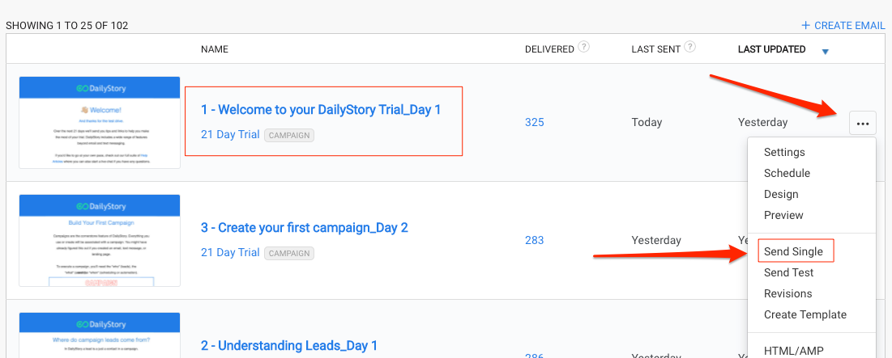892x358 pixels.
Task: Open Revisions from the menu
Action: (788, 293)
